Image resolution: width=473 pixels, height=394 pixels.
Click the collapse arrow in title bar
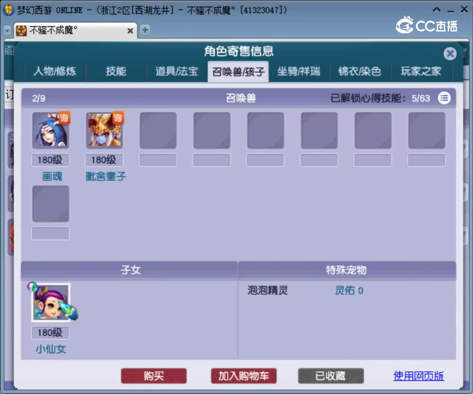coord(436,10)
